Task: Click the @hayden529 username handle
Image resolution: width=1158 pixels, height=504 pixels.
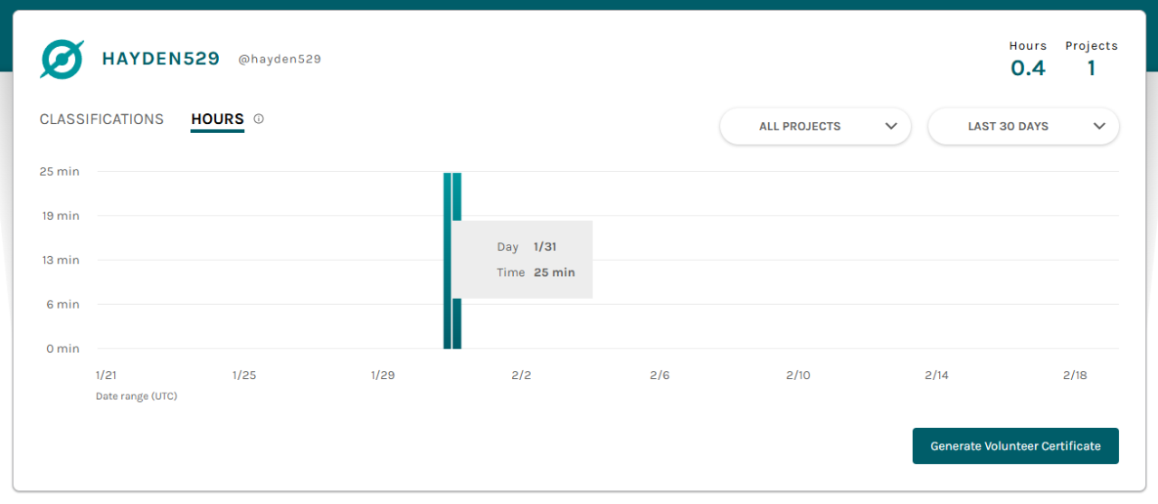Action: click(280, 60)
